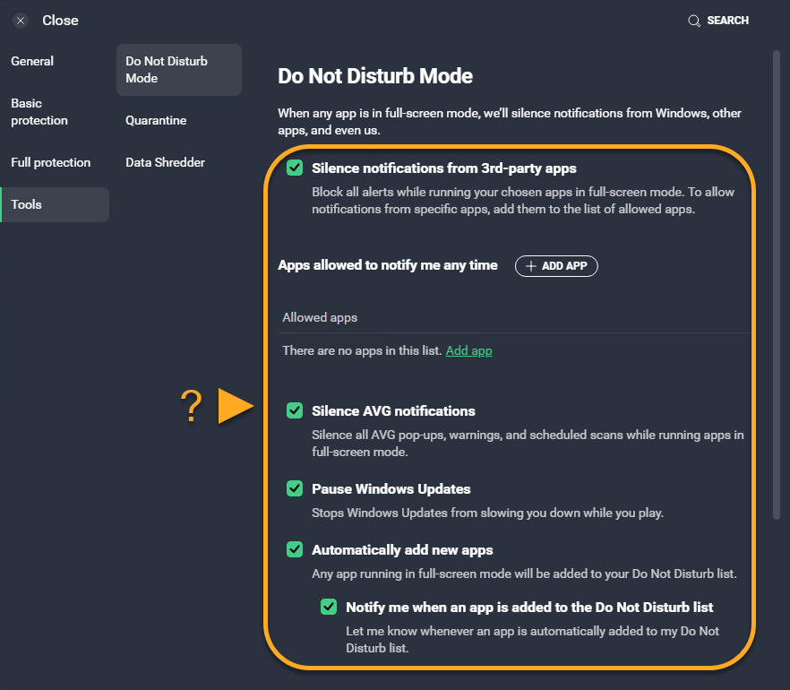Uncheck Notify me when an app is added
790x690 pixels.
coord(329,607)
